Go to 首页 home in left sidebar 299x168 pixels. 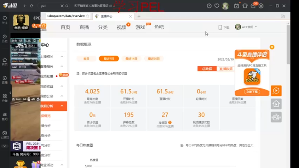click(x=4, y=62)
